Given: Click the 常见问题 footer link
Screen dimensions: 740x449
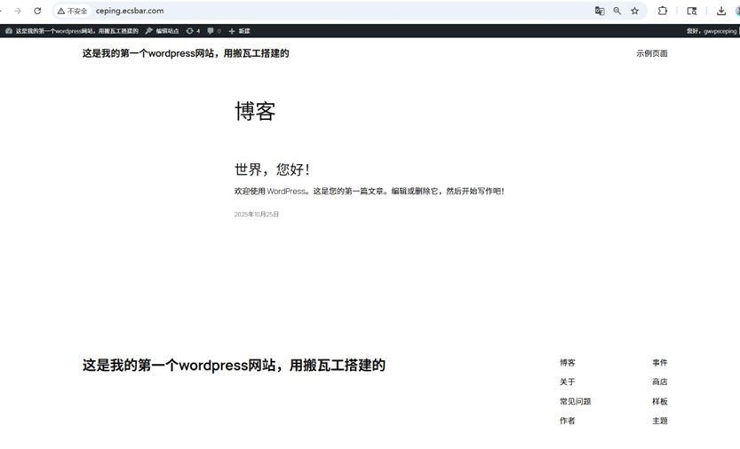Looking at the screenshot, I should click(x=575, y=402).
